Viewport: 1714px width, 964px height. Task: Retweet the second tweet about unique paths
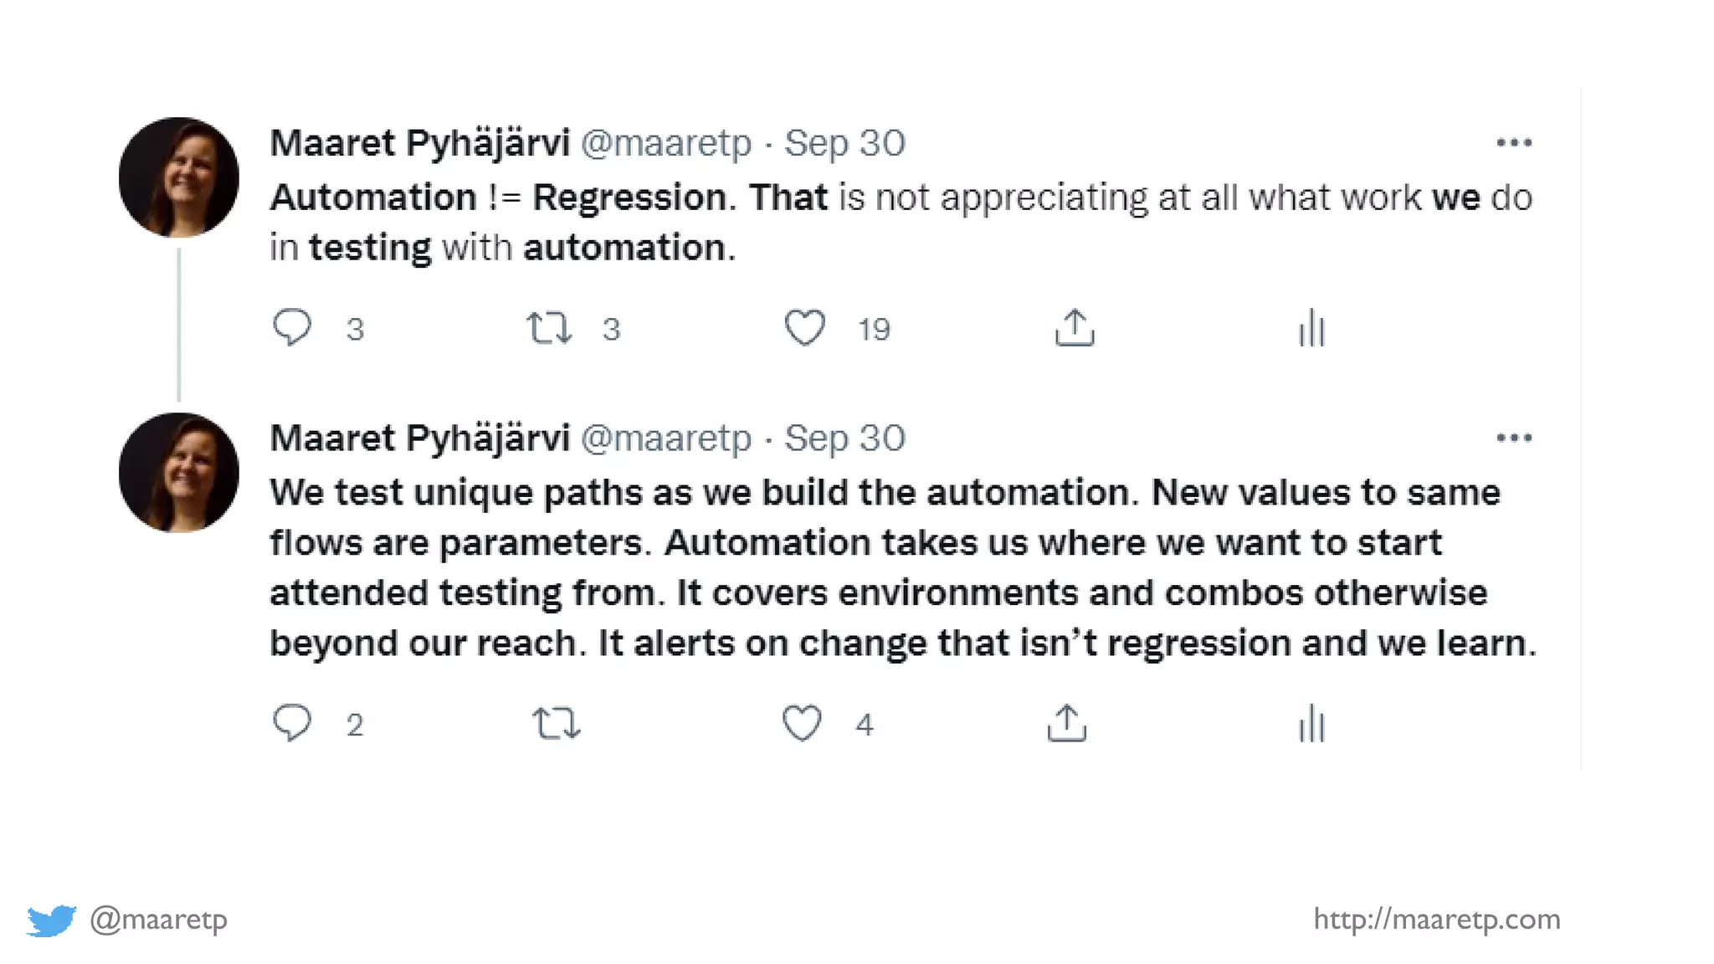click(557, 723)
